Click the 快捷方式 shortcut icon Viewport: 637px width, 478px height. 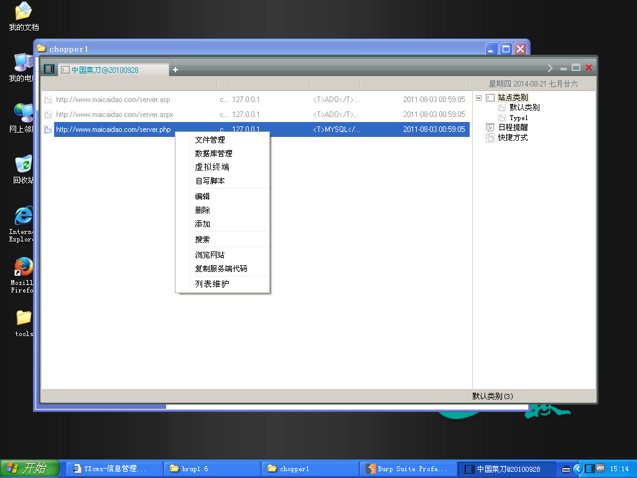pyautogui.click(x=490, y=138)
